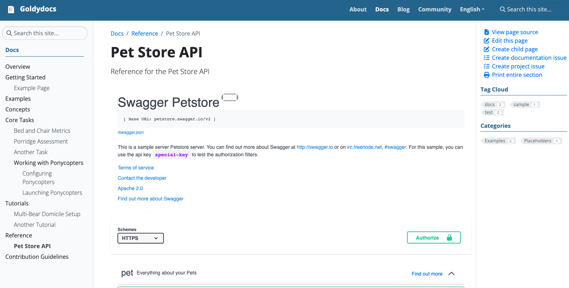Open Porridge Assessment in the sidebar
The height and width of the screenshot is (288, 569).
(x=41, y=141)
